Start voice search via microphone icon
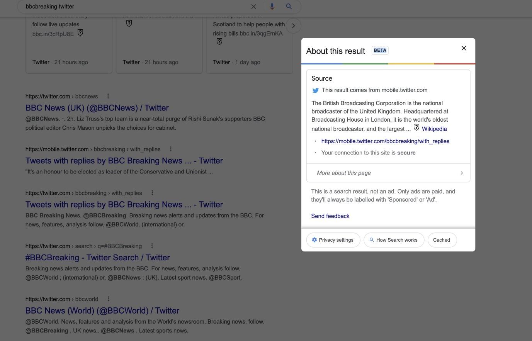Viewport: 532px width, 341px height. (272, 7)
